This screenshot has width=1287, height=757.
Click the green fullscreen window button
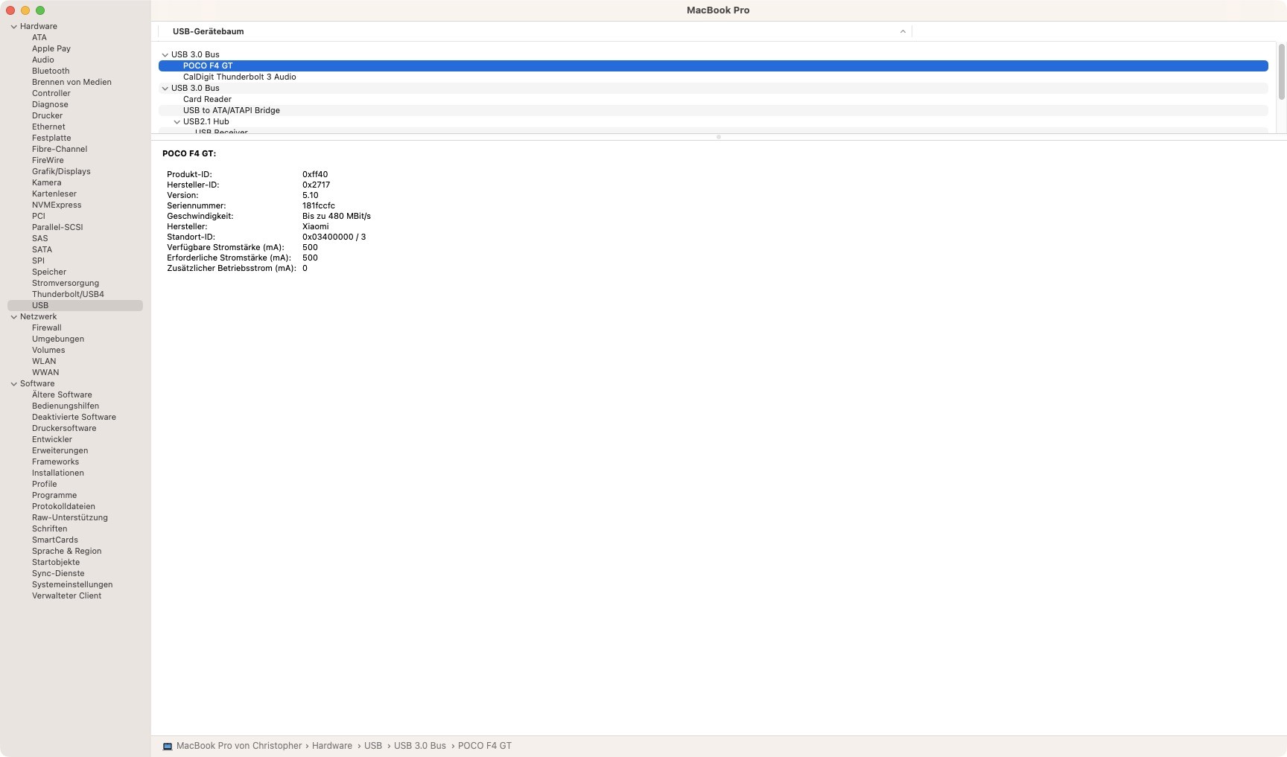pyautogui.click(x=40, y=10)
